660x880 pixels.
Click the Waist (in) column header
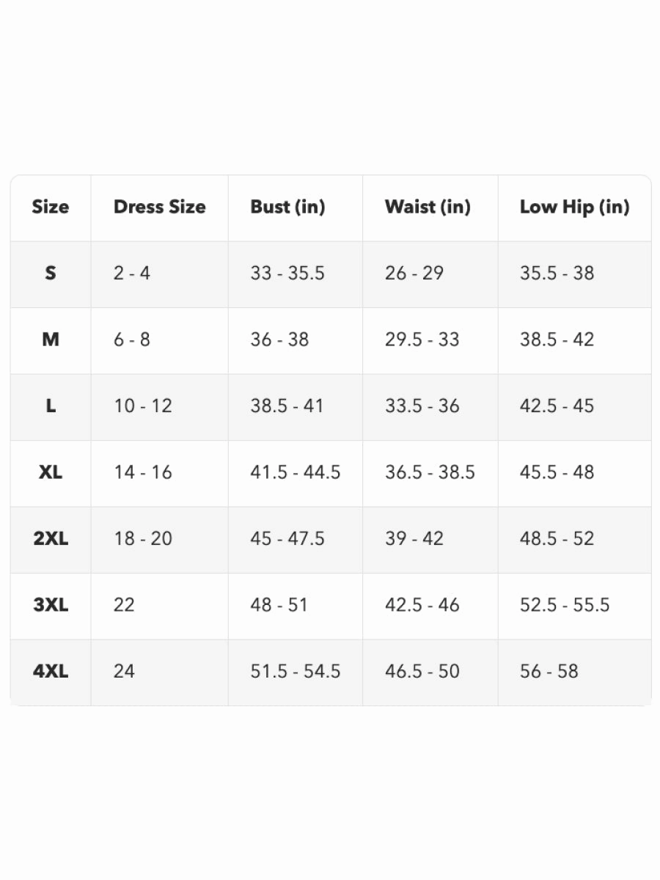pos(428,207)
